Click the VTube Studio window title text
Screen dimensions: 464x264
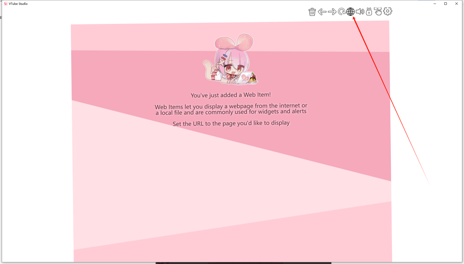[18, 4]
